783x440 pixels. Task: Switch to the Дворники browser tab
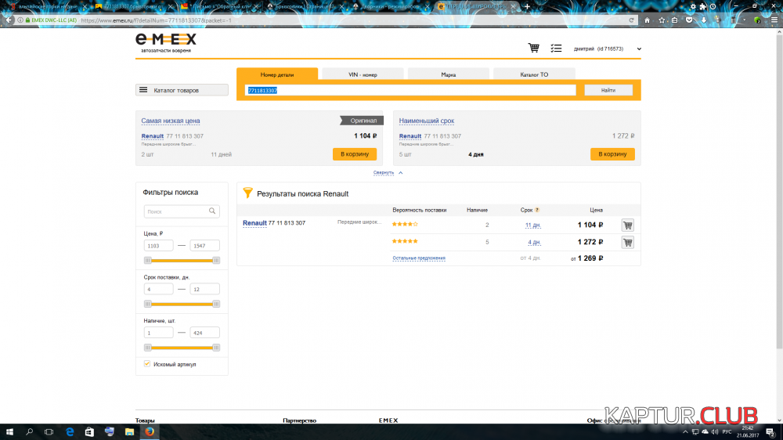pyautogui.click(x=390, y=6)
